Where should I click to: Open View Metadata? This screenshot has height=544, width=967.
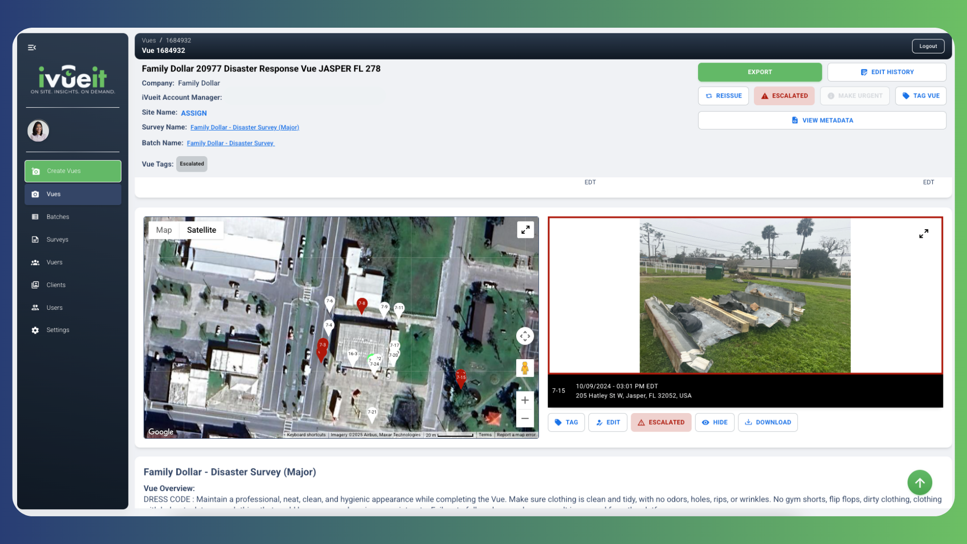coord(822,120)
